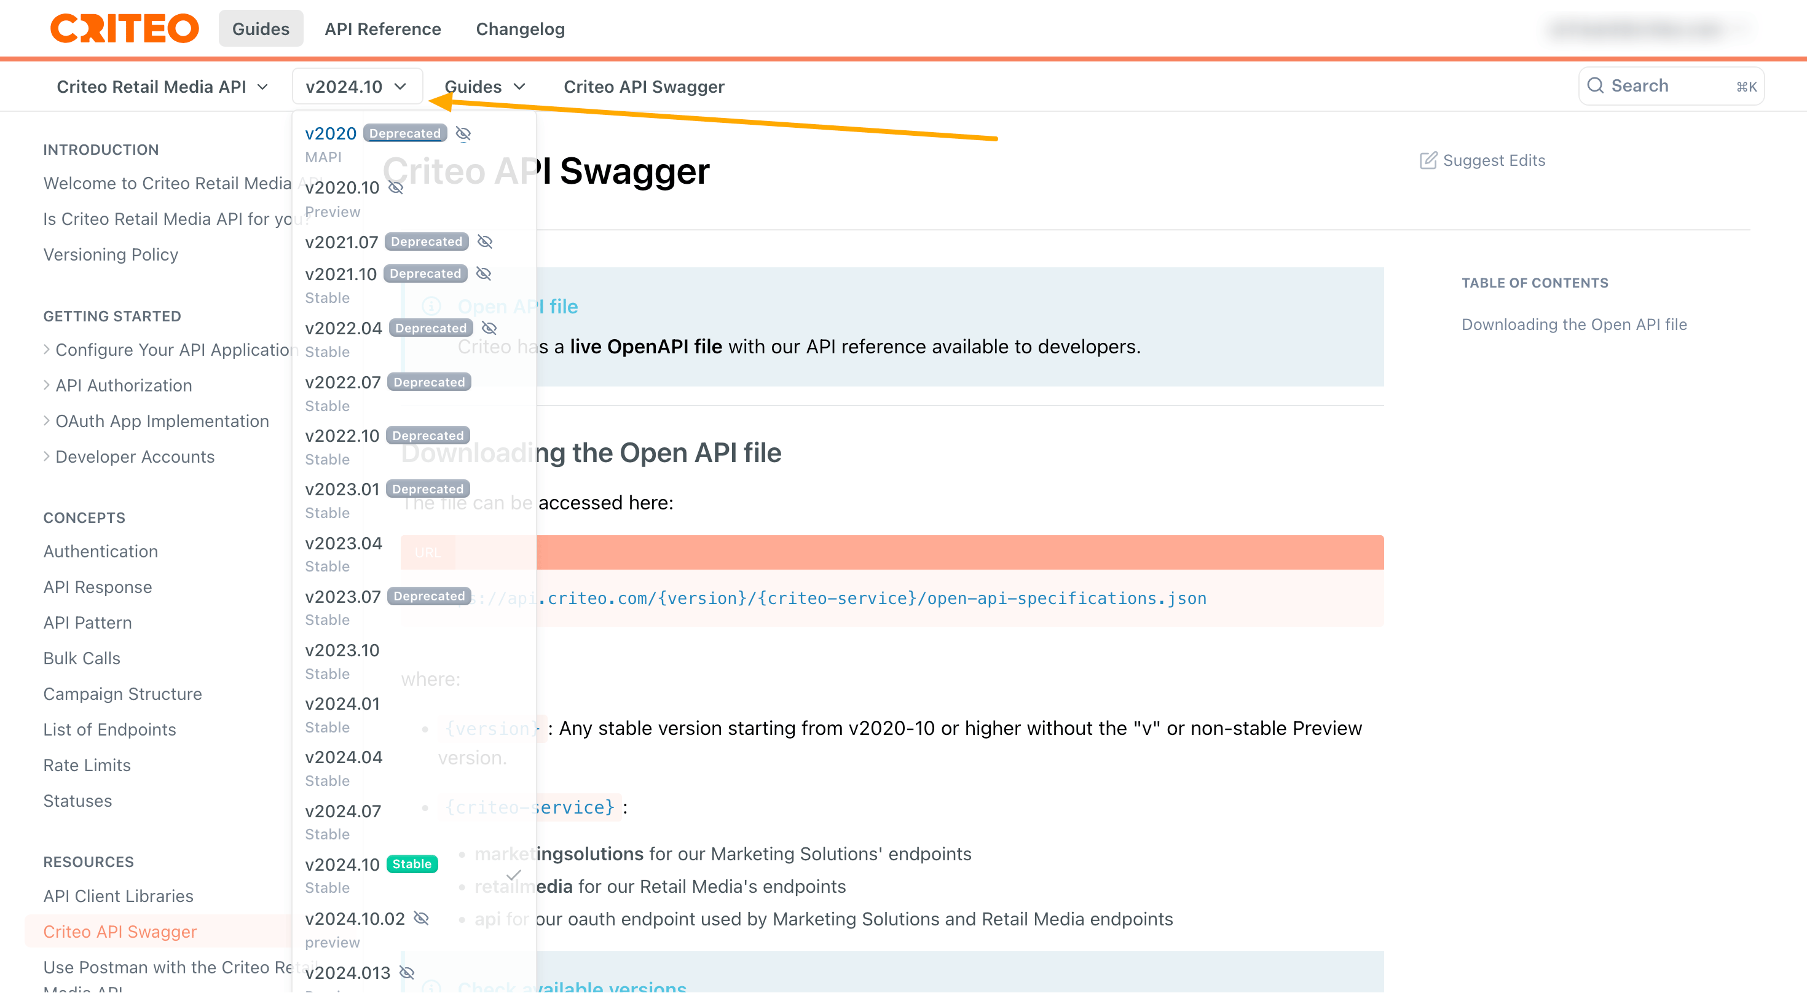Click hidden-eye icon beside v2024.013
The width and height of the screenshot is (1807, 993).
[407, 973]
